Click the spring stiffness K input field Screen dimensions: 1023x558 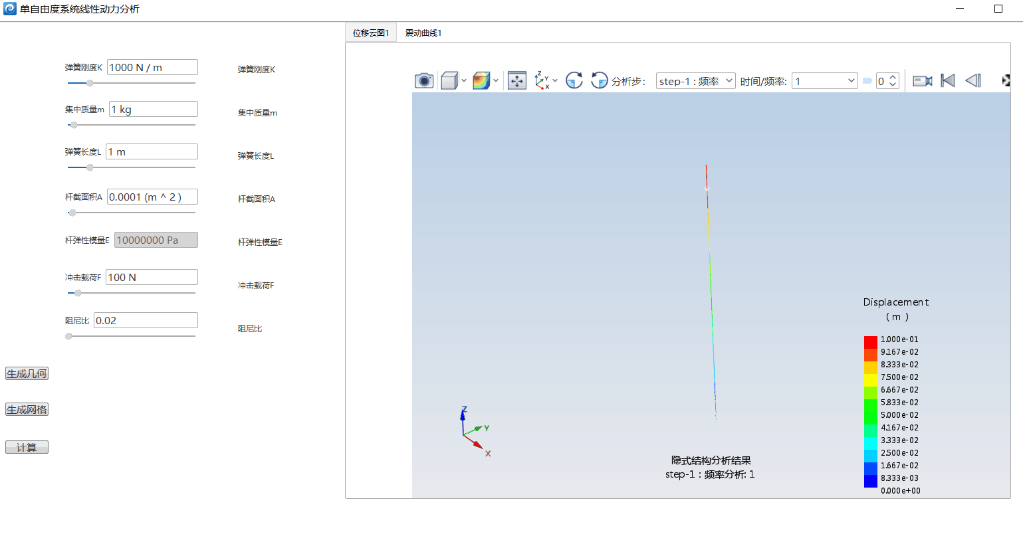tap(152, 67)
